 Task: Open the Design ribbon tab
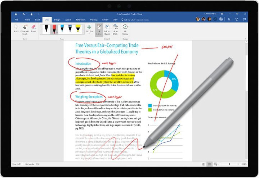pyautogui.click(x=58, y=19)
